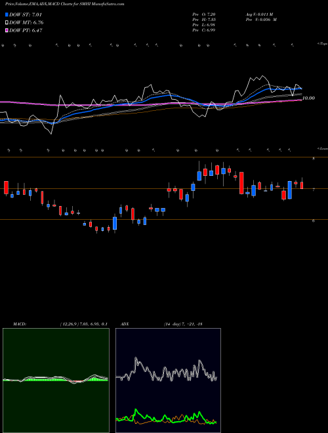Image resolution: width=328 pixels, height=433 pixels.
Task: Click the blue DOW ST legend swatch
Action: 7,14
